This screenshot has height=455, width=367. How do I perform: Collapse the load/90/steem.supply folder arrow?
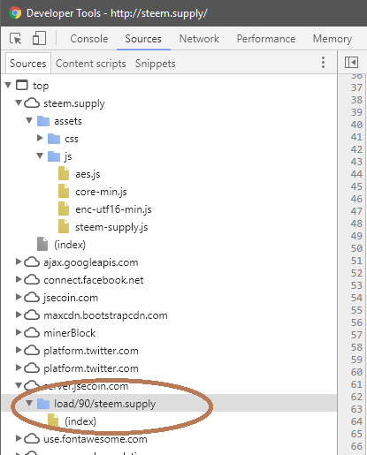29,403
